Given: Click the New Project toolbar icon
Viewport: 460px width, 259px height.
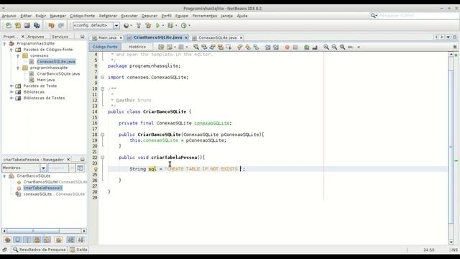Looking at the screenshot, I should click(x=18, y=26).
